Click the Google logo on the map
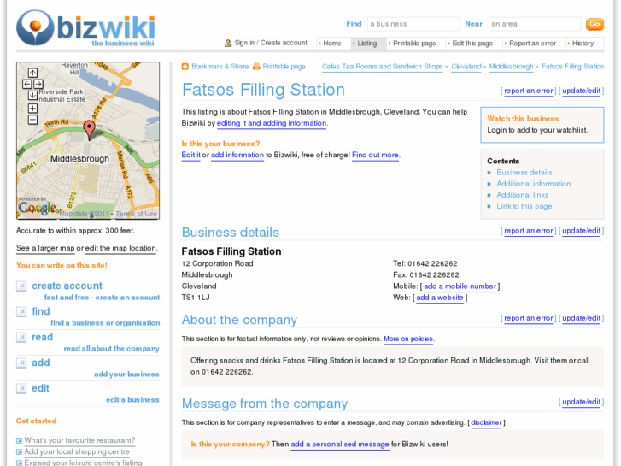 point(38,208)
